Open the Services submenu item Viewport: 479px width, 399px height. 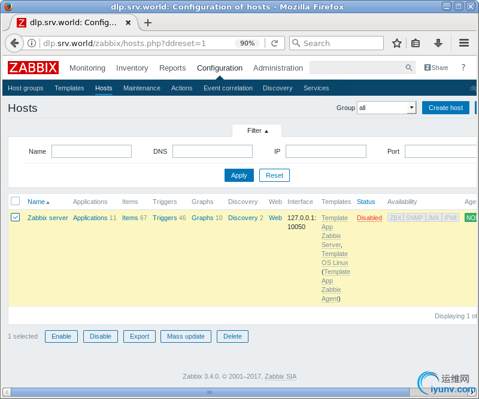316,88
